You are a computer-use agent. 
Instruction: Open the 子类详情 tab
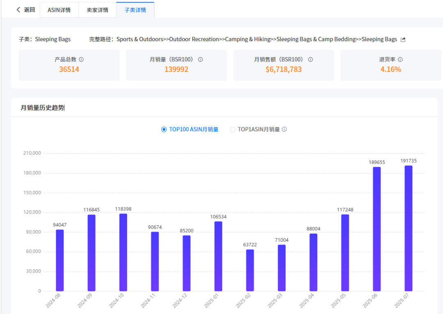[x=135, y=10]
